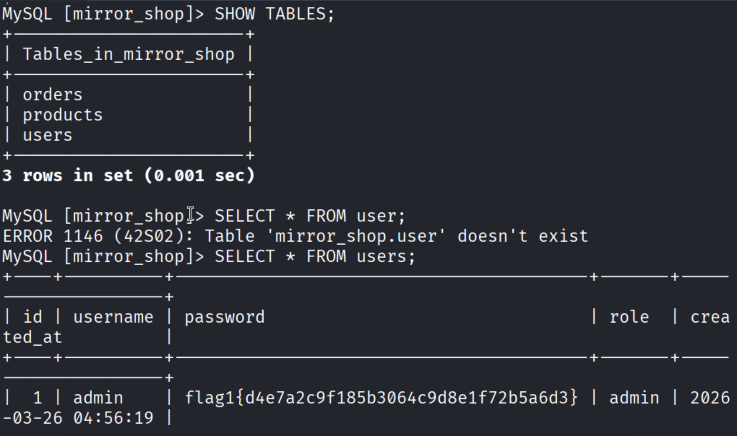Click the '3 rows in set' result line
737x436 pixels.
[x=129, y=176]
